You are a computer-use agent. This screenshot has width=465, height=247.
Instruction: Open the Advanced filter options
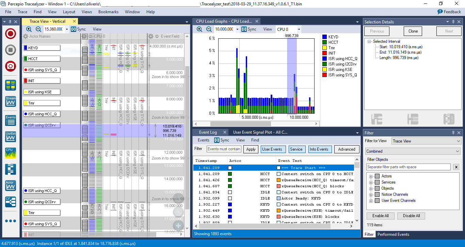click(x=347, y=149)
